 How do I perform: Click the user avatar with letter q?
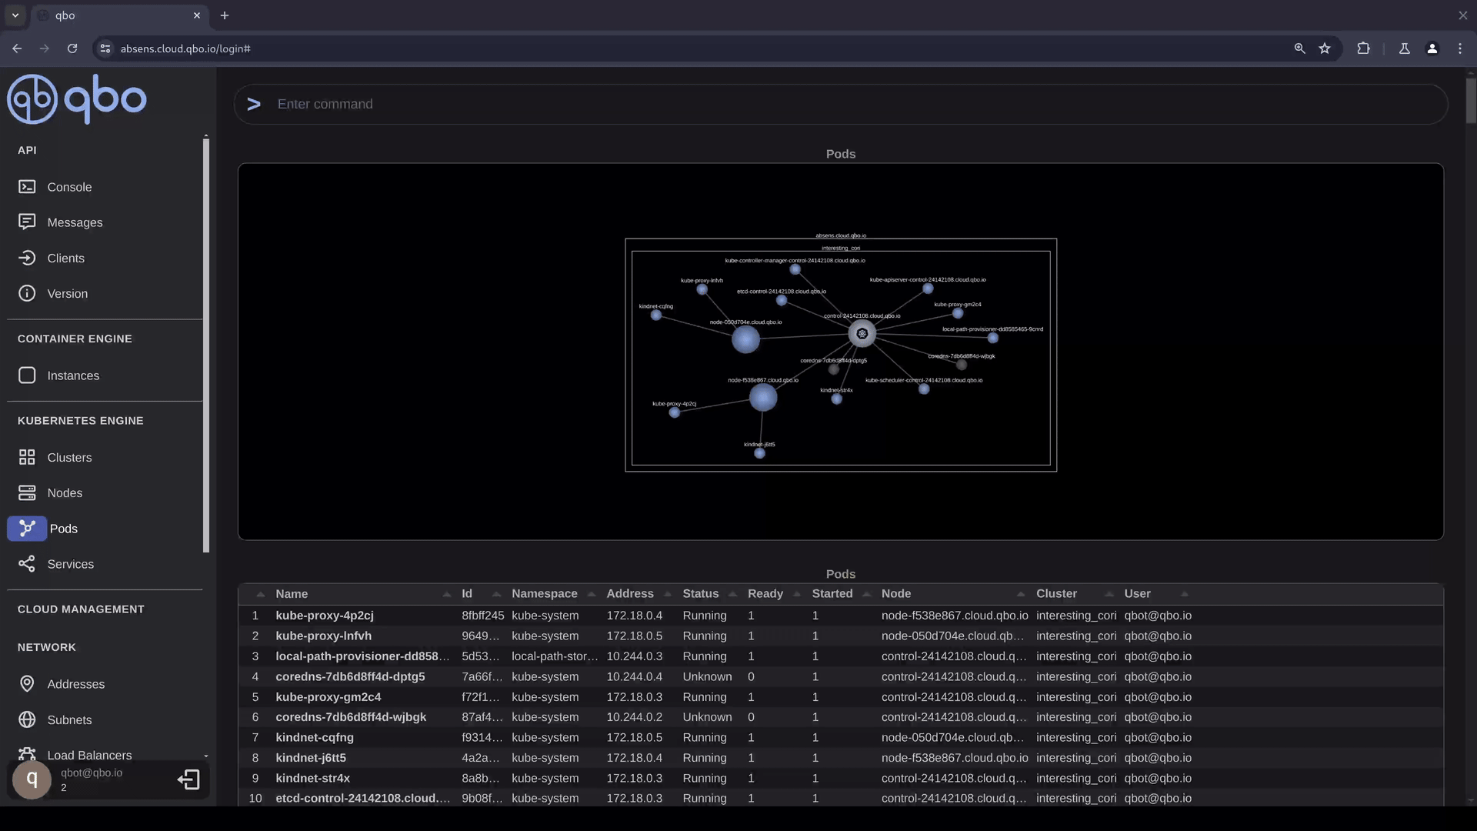click(32, 779)
